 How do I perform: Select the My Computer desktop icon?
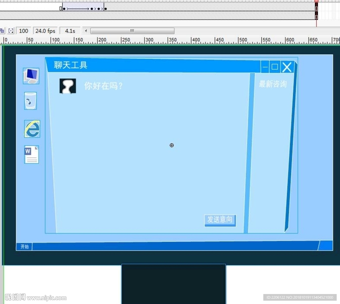tap(31, 76)
